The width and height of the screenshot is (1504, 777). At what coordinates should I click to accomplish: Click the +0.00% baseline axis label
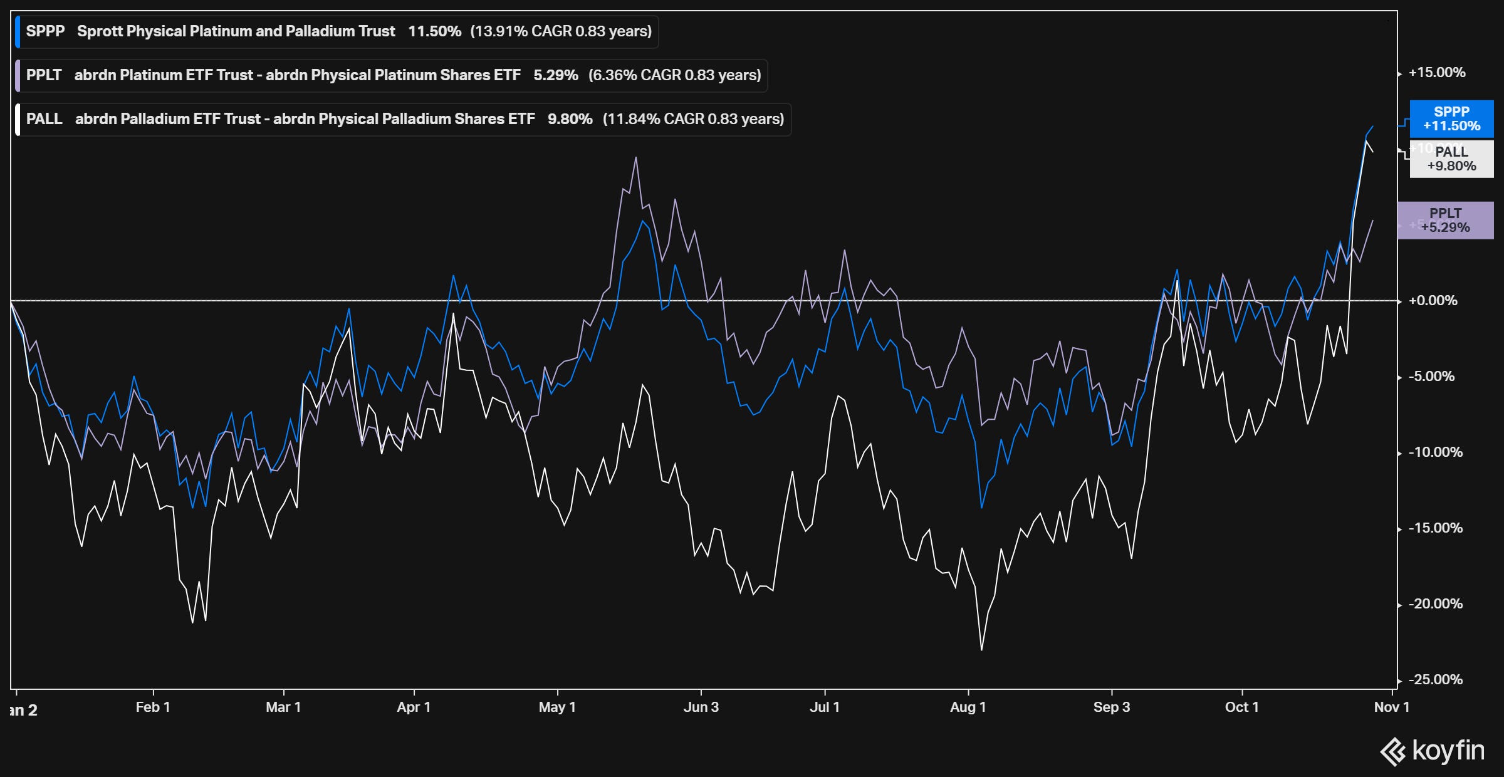(1433, 301)
